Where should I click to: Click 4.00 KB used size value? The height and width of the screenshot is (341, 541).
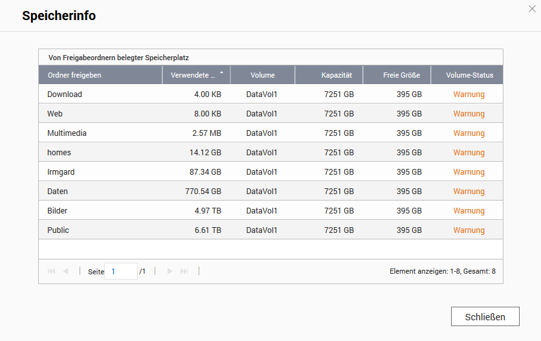point(207,94)
